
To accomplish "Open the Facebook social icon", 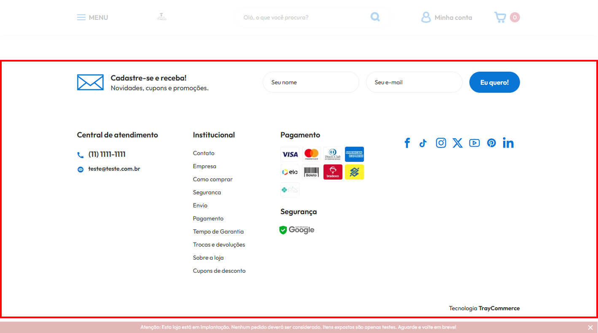I will [x=407, y=143].
